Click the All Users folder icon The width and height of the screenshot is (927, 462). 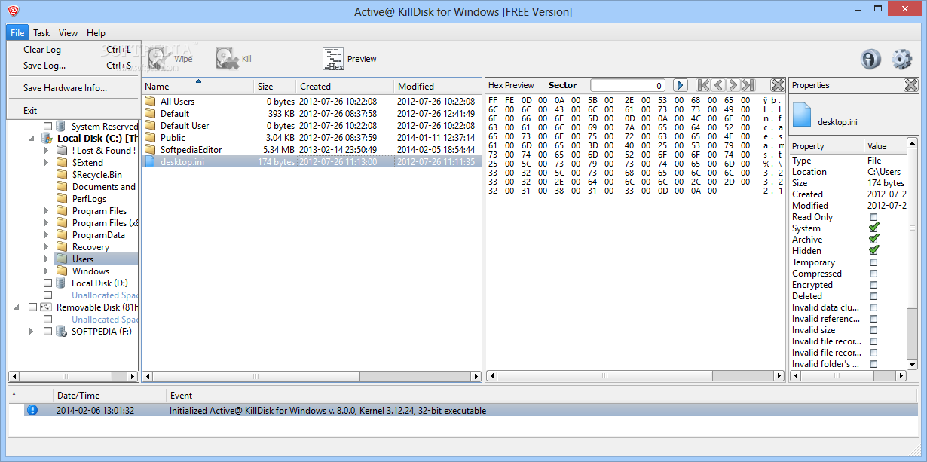(x=149, y=101)
